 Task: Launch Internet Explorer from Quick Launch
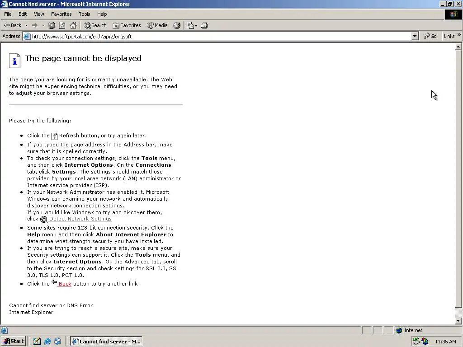pyautogui.click(x=47, y=342)
